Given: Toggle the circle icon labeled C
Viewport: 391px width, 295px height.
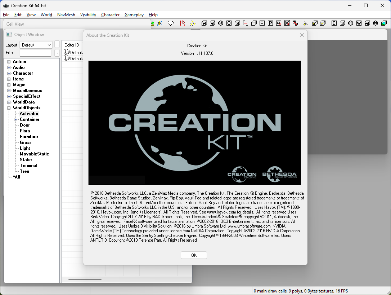Looking at the screenshot, I should click(x=351, y=23).
